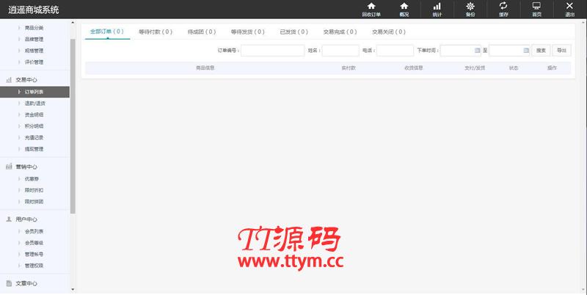Open 退款/退货 in sidebar

click(x=34, y=103)
